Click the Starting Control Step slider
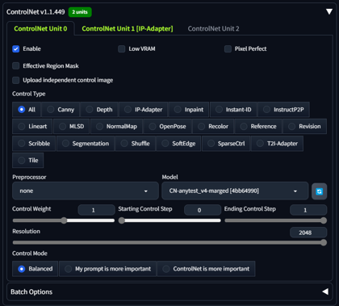 point(169,220)
